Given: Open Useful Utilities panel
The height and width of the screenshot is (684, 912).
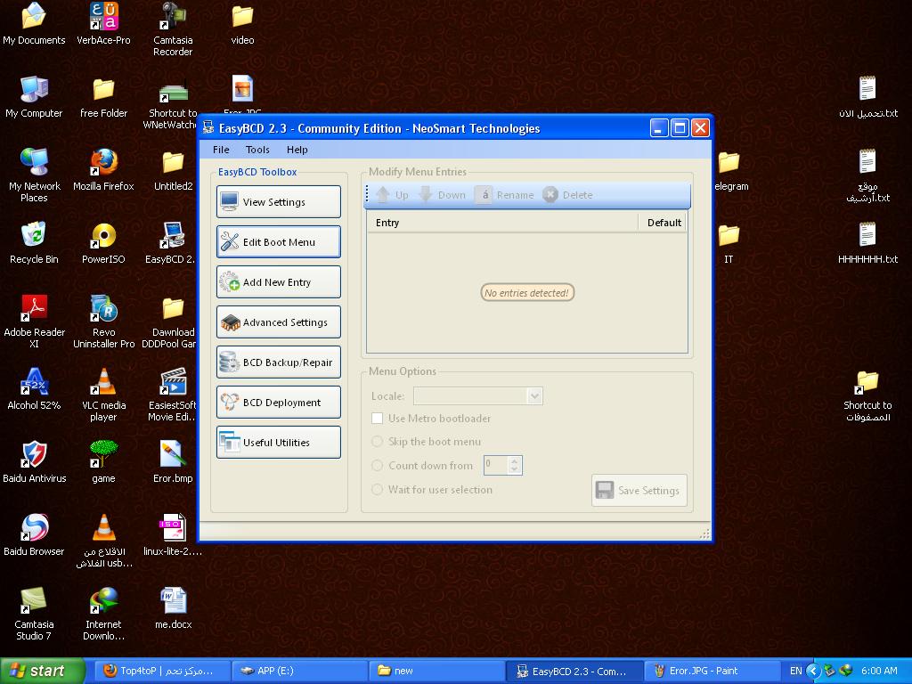Looking at the screenshot, I should [278, 443].
